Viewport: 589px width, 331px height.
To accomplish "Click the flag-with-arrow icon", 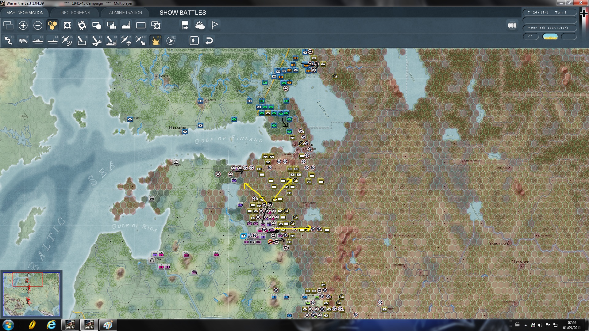I will coord(185,25).
